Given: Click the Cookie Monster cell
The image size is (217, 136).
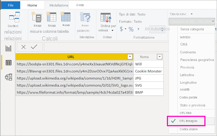Looking at the screenshot, I should (149, 71).
